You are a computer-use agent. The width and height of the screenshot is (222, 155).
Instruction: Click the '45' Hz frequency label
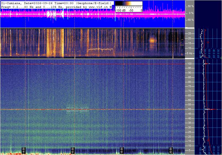tap(189, 114)
